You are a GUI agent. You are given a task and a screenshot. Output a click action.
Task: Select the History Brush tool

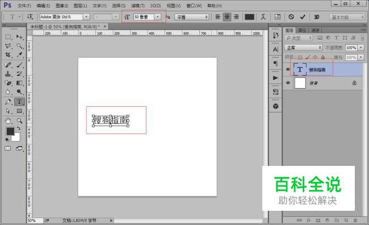tap(19, 74)
